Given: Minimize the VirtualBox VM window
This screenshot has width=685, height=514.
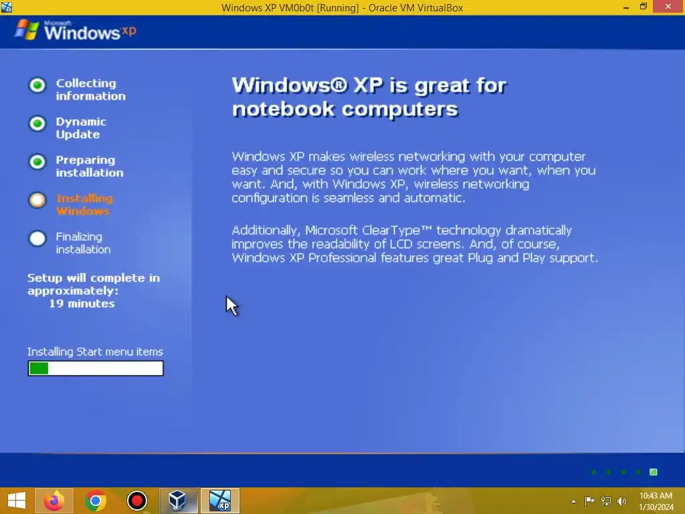Looking at the screenshot, I should [626, 7].
